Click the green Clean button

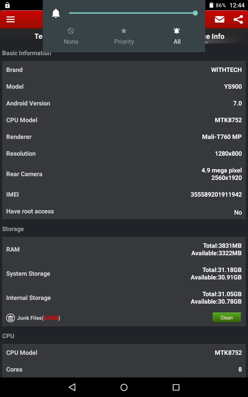(x=227, y=318)
